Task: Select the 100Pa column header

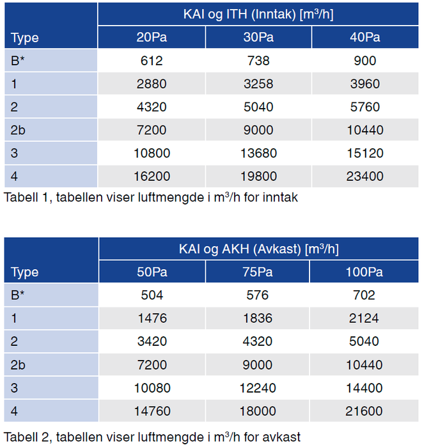Action: [x=364, y=272]
